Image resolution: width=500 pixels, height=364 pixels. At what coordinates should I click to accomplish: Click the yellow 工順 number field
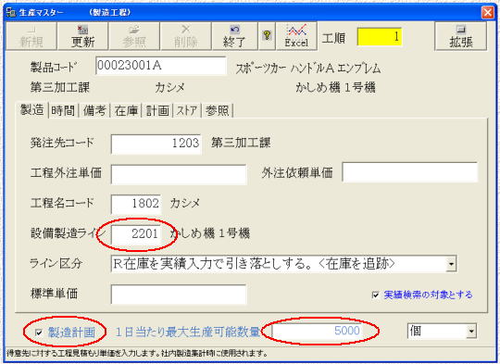(x=379, y=37)
